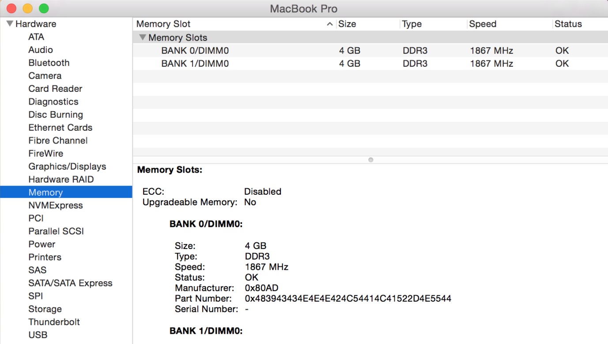This screenshot has height=344, width=608.
Task: Open Ethernet Cards section
Action: [60, 128]
